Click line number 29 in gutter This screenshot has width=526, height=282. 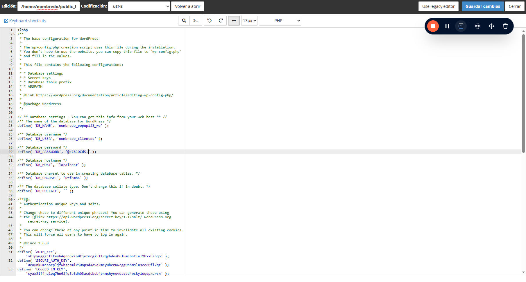pyautogui.click(x=10, y=152)
